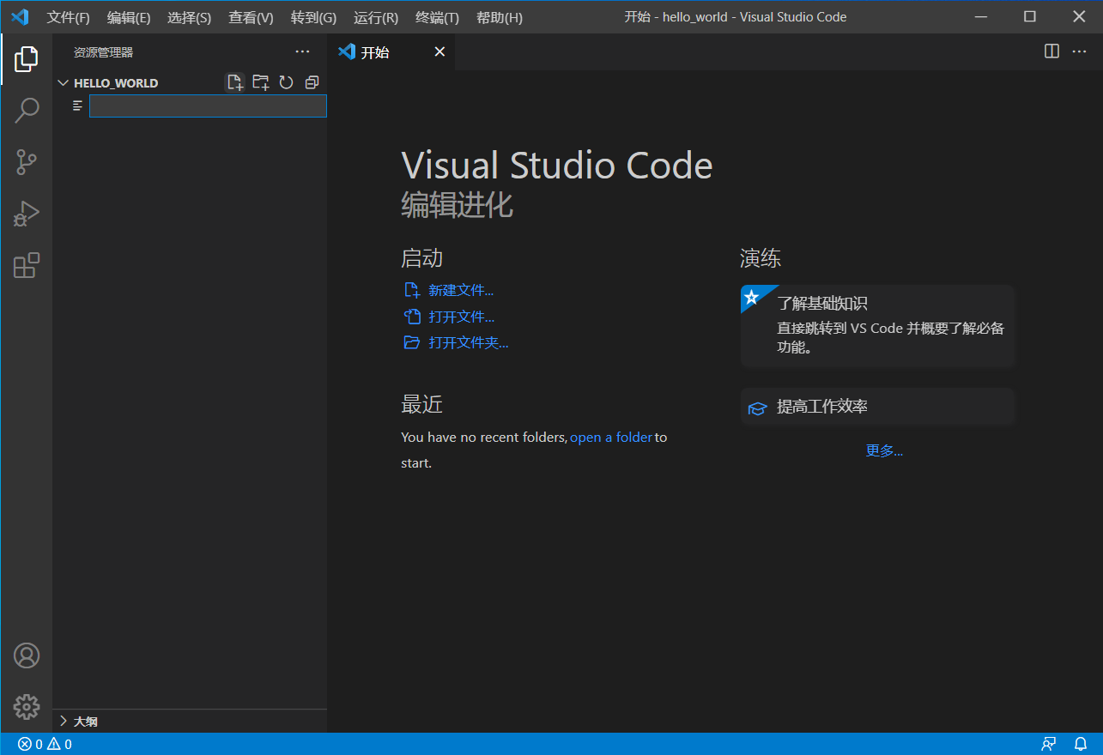Maximize the VS Code window
The height and width of the screenshot is (755, 1103).
point(1030,17)
